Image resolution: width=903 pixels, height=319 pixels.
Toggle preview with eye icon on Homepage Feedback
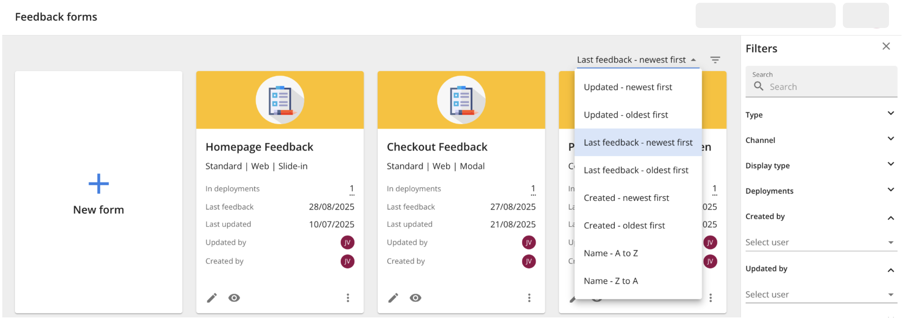[234, 298]
